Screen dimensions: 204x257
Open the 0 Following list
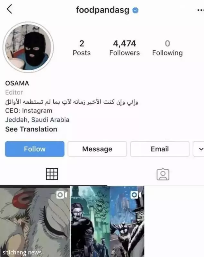tap(167, 48)
